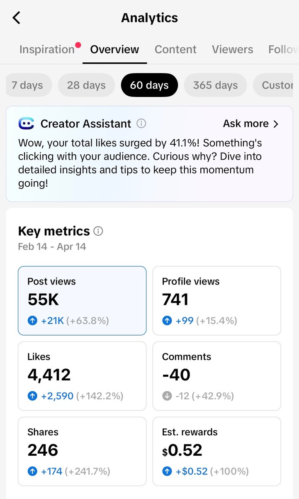Click the Key metrics info icon
The image size is (299, 499).
coord(98,232)
